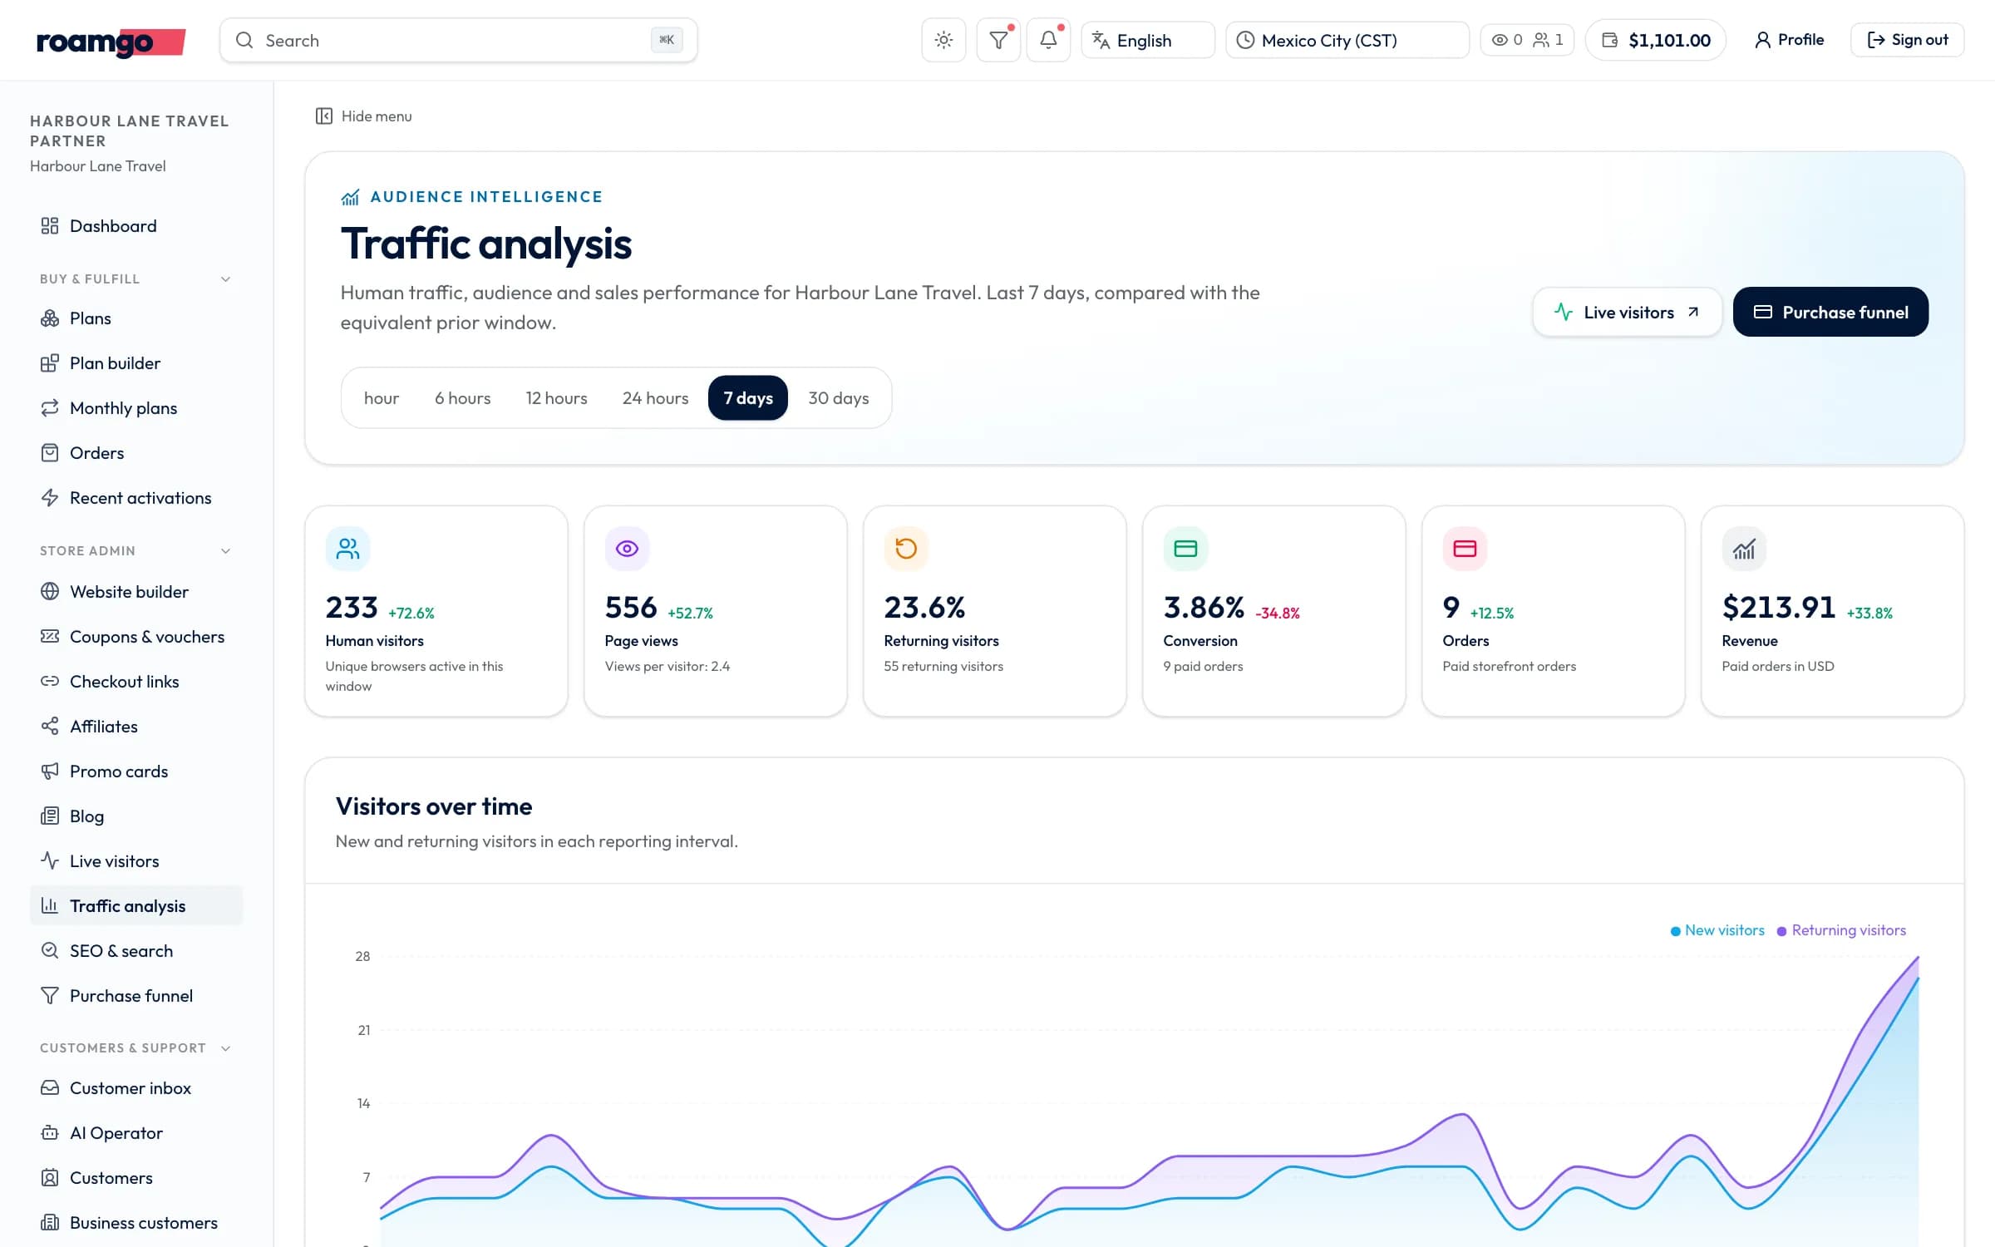Collapse the Buy & Fulfill section
The width and height of the screenshot is (1995, 1247).
[135, 279]
